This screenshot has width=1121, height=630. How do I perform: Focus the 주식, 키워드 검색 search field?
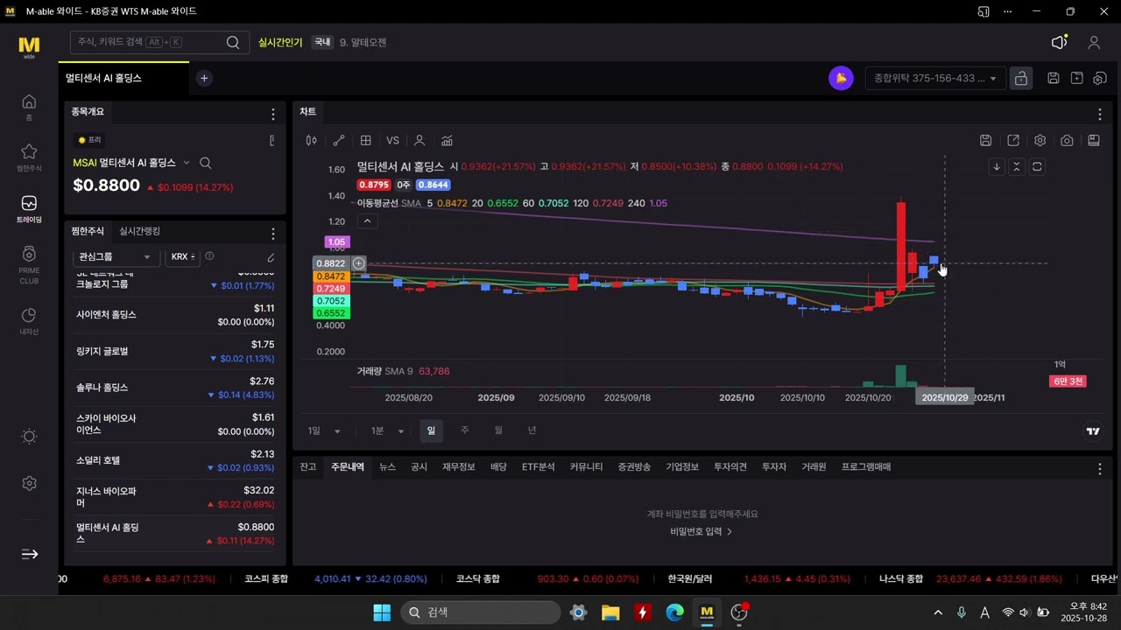[159, 42]
